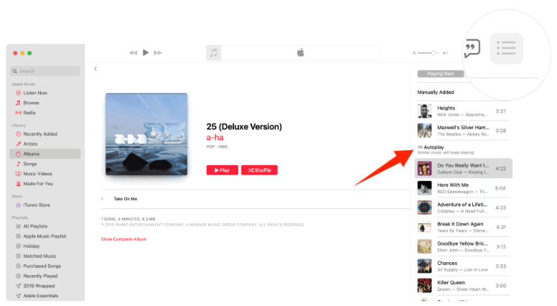Click the play button in the toolbar
557x306 pixels.
pos(146,52)
